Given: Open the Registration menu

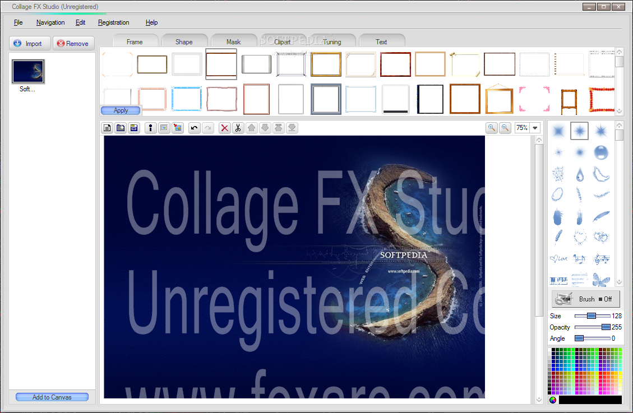Looking at the screenshot, I should tap(113, 22).
